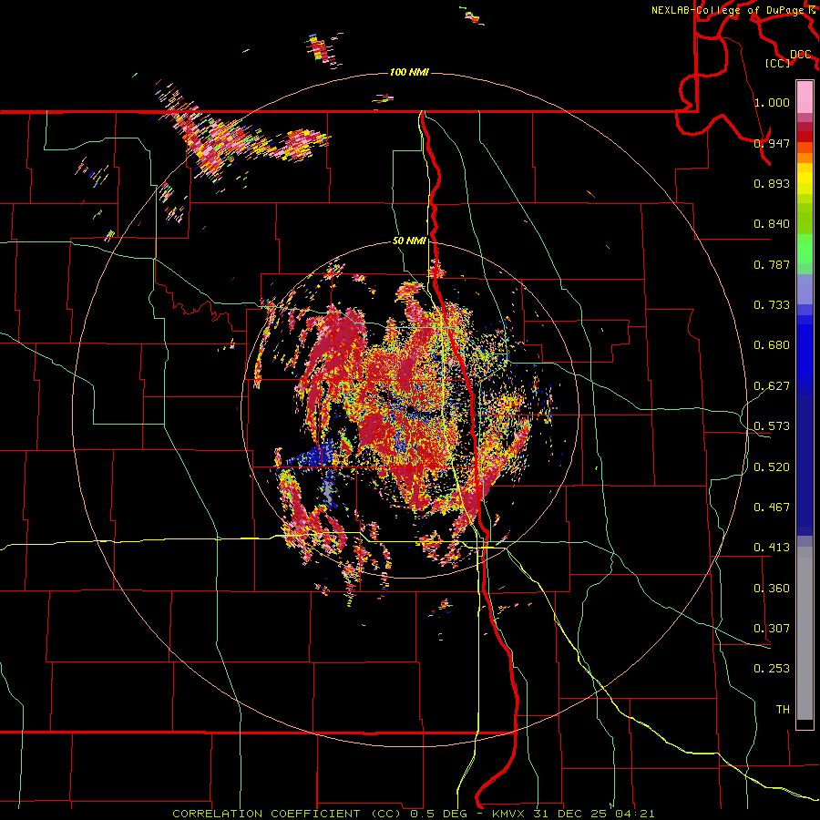Pick the light pink swatch on color bar

805,97
